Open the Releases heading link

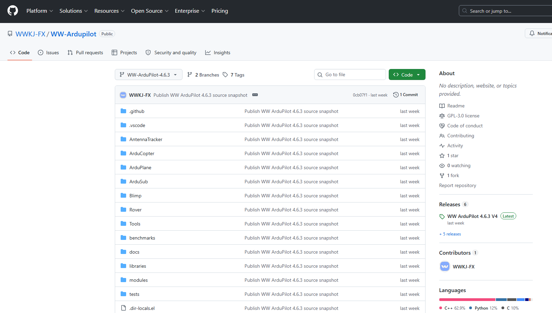click(x=450, y=204)
